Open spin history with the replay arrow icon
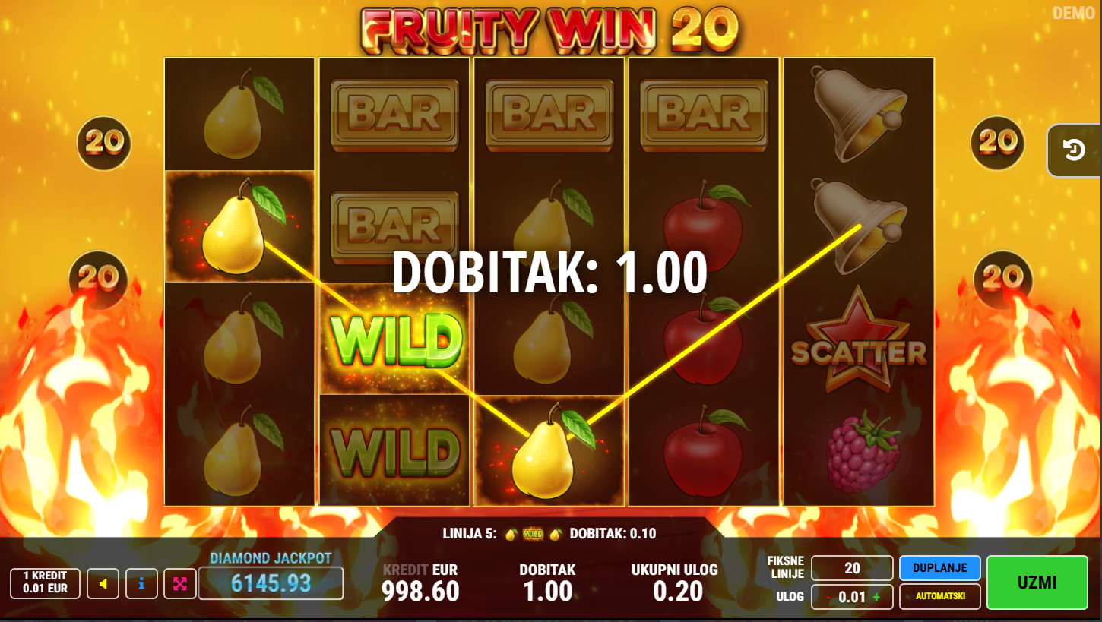The width and height of the screenshot is (1102, 622). coord(1073,150)
